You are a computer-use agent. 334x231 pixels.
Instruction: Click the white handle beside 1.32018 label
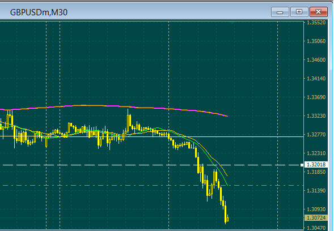pos(302,165)
